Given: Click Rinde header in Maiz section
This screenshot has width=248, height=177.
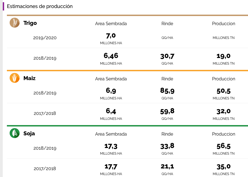Looking at the screenshot, I should point(167,79).
